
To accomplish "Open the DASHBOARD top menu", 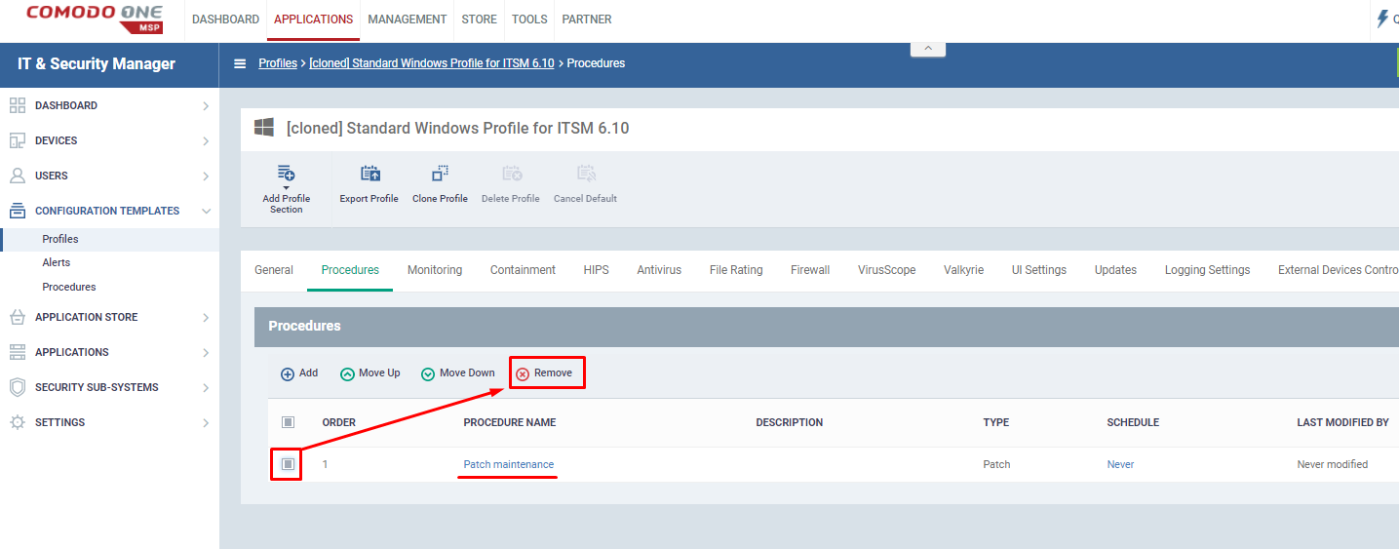I will pyautogui.click(x=225, y=20).
